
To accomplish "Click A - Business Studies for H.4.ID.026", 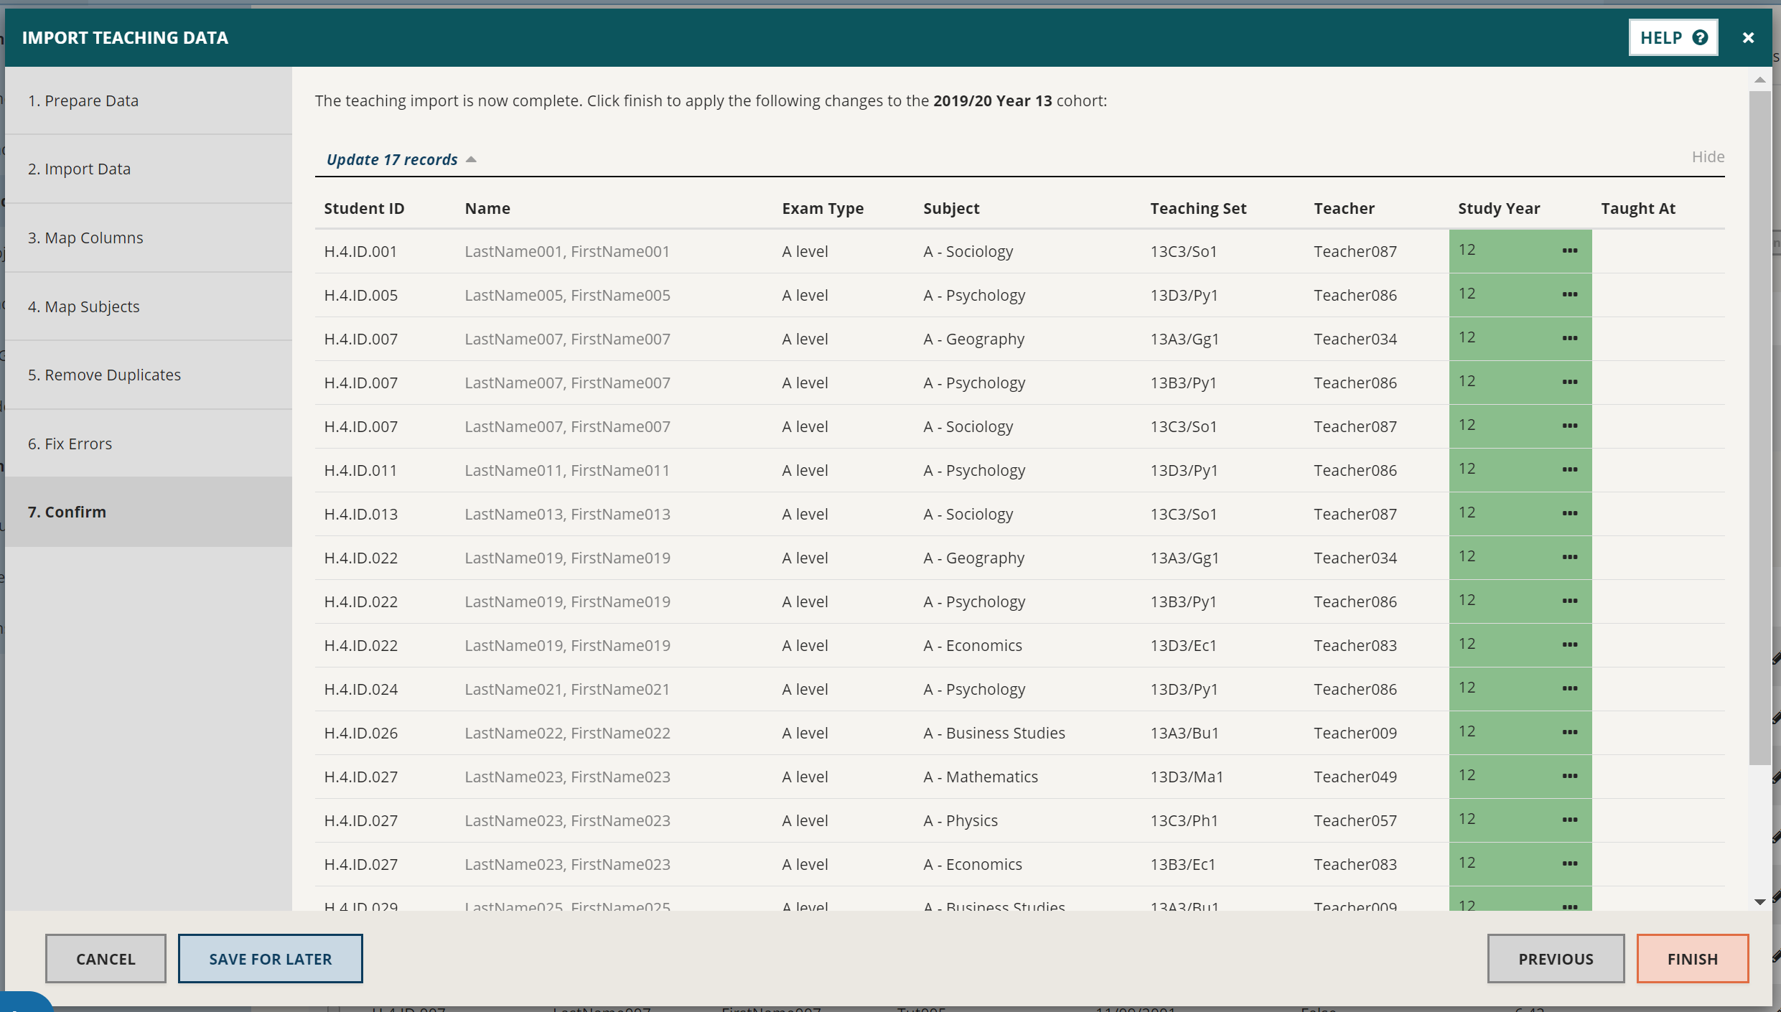I will (x=994, y=733).
